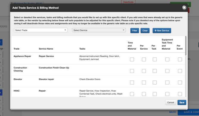The width and height of the screenshot is (199, 116).
Task: Check Per Service for HVAC Repair
Action: click(x=144, y=94)
